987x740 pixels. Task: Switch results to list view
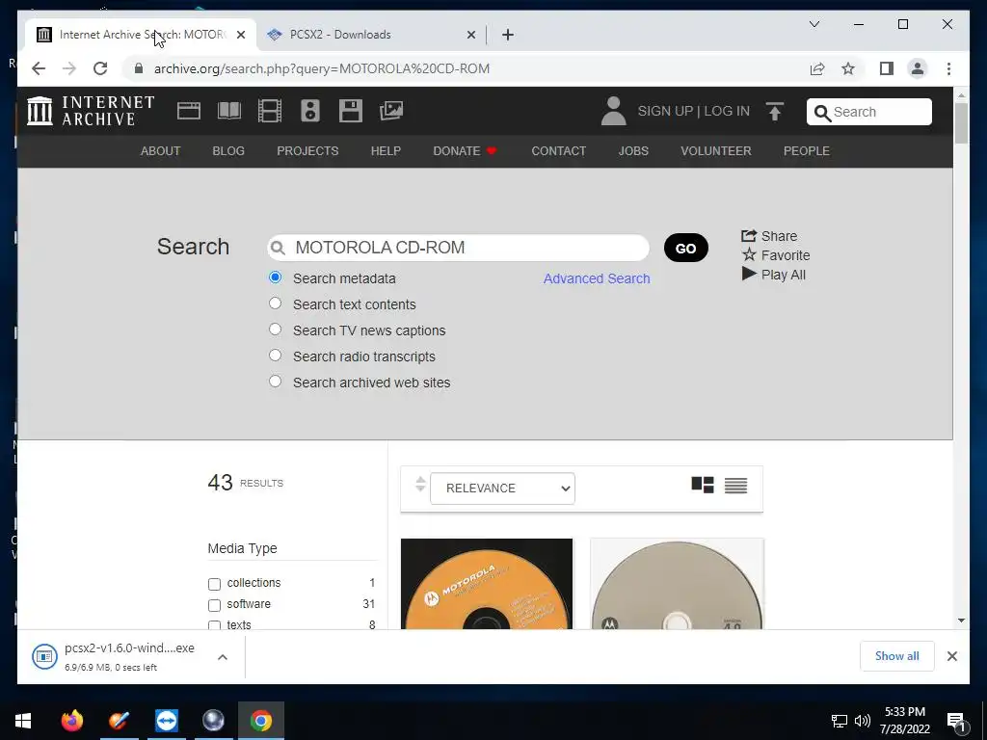point(735,486)
